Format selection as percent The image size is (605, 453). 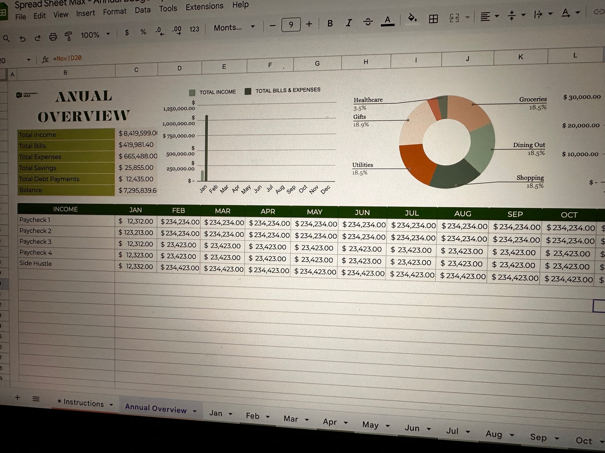click(143, 31)
